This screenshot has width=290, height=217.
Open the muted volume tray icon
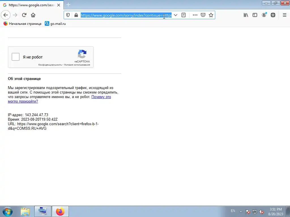click(x=261, y=211)
